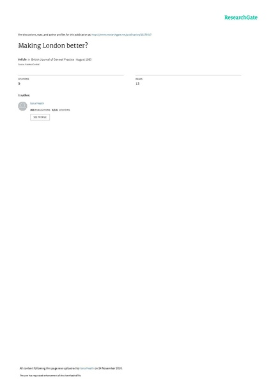Viewport: 271px width, 384px height.
Task: Click the title "Making London better?"
Action: 53,45
